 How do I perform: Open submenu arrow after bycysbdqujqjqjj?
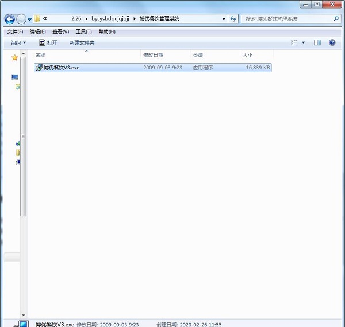click(x=134, y=19)
